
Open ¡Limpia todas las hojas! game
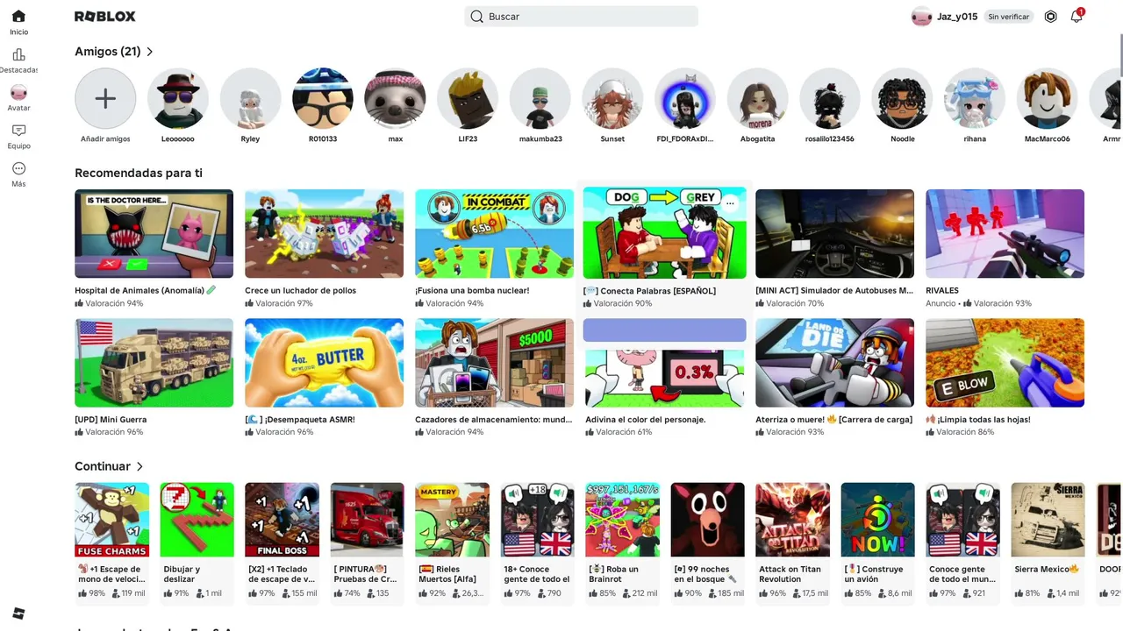[x=1005, y=363]
